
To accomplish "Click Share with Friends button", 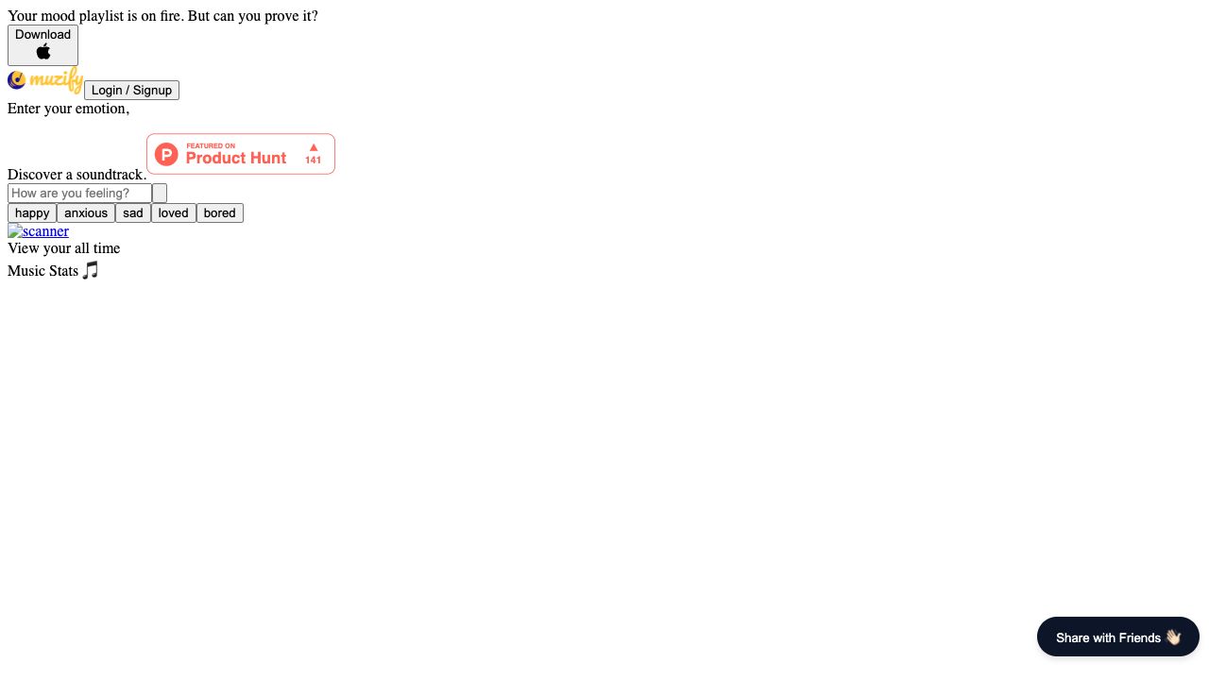I will click(x=1118, y=637).
